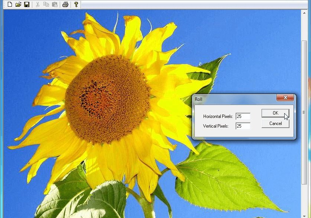Cut selection using the scissors icon
Image resolution: width=311 pixels, height=218 pixels.
(x=38, y=4)
